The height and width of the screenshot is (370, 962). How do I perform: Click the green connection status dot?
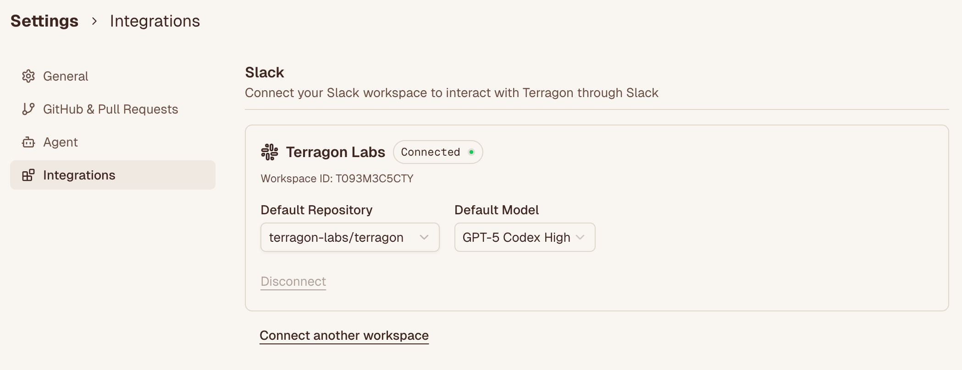pos(471,152)
